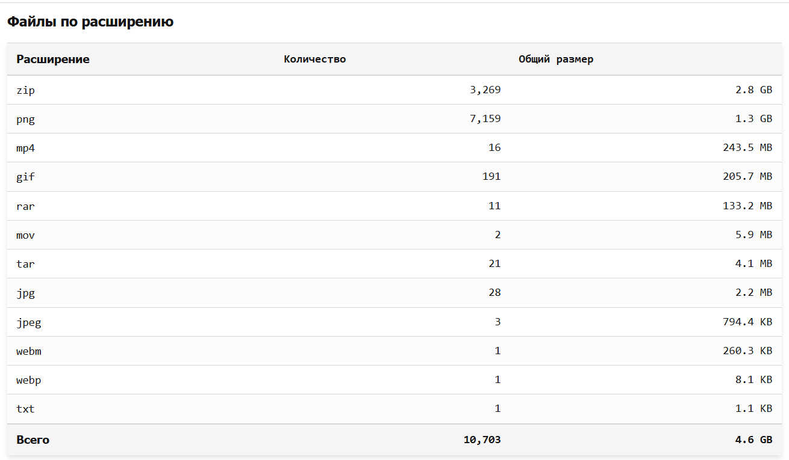Click the Файлы по расширению heading
Image resolution: width=789 pixels, height=460 pixels.
(90, 22)
